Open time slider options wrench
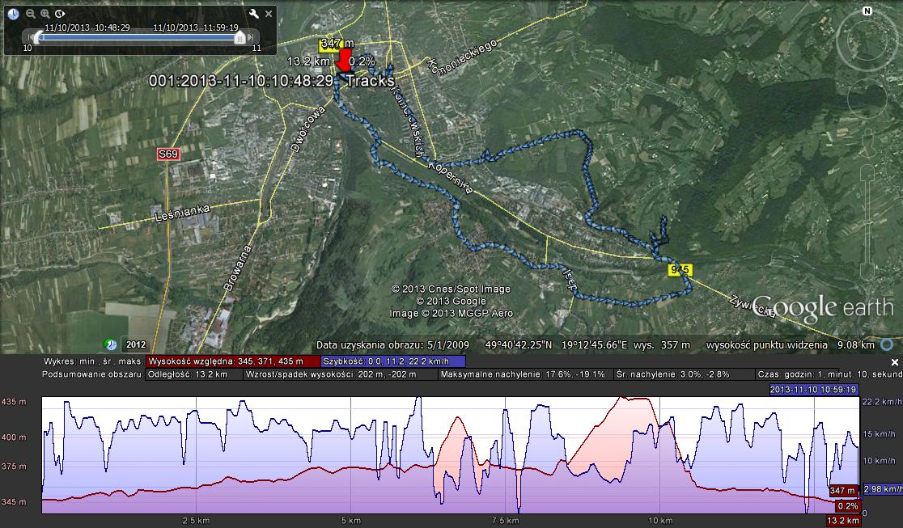Screen dimensions: 903x528 (253, 14)
